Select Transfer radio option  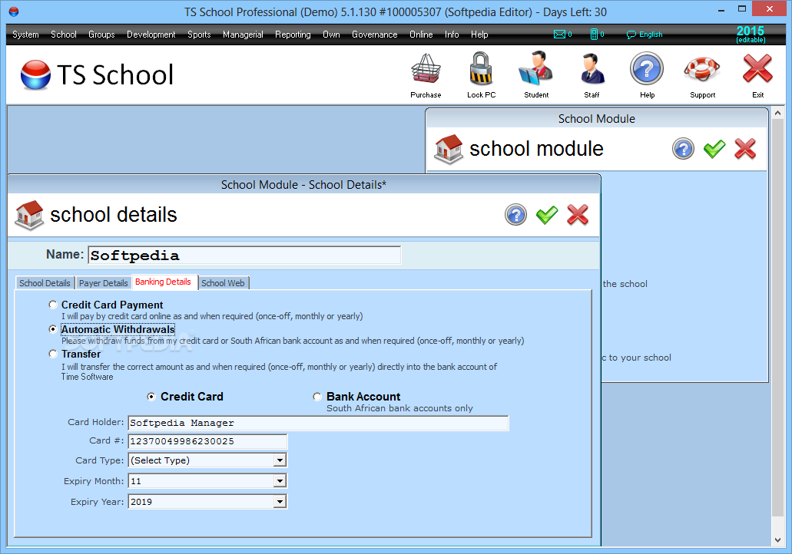[53, 354]
